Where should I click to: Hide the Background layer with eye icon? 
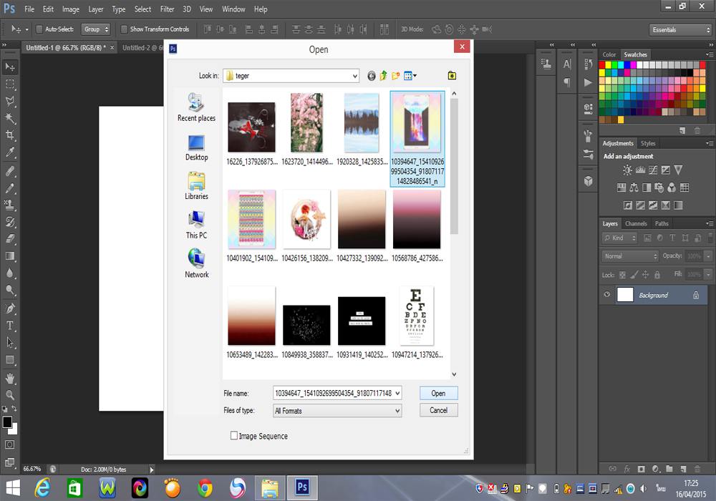(x=607, y=295)
